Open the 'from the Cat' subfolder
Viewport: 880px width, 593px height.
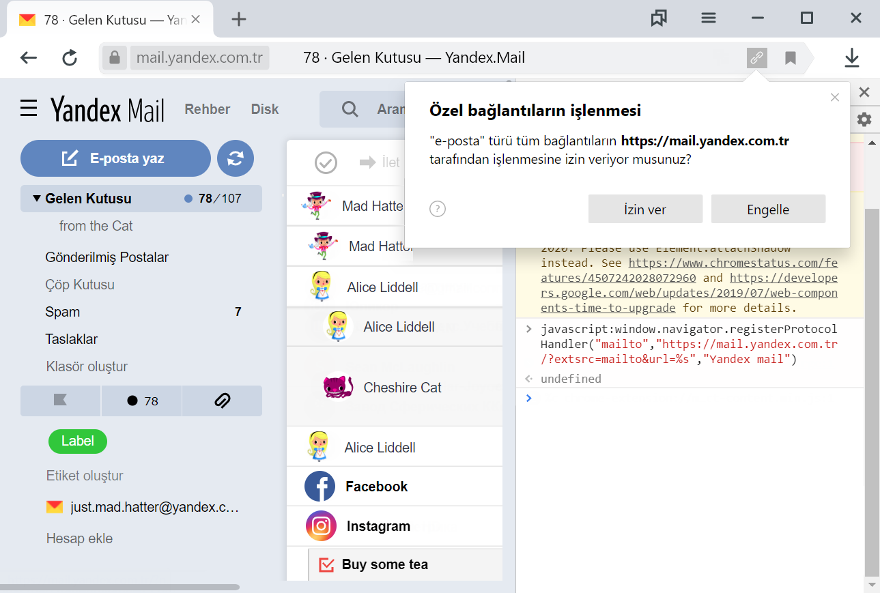point(96,226)
